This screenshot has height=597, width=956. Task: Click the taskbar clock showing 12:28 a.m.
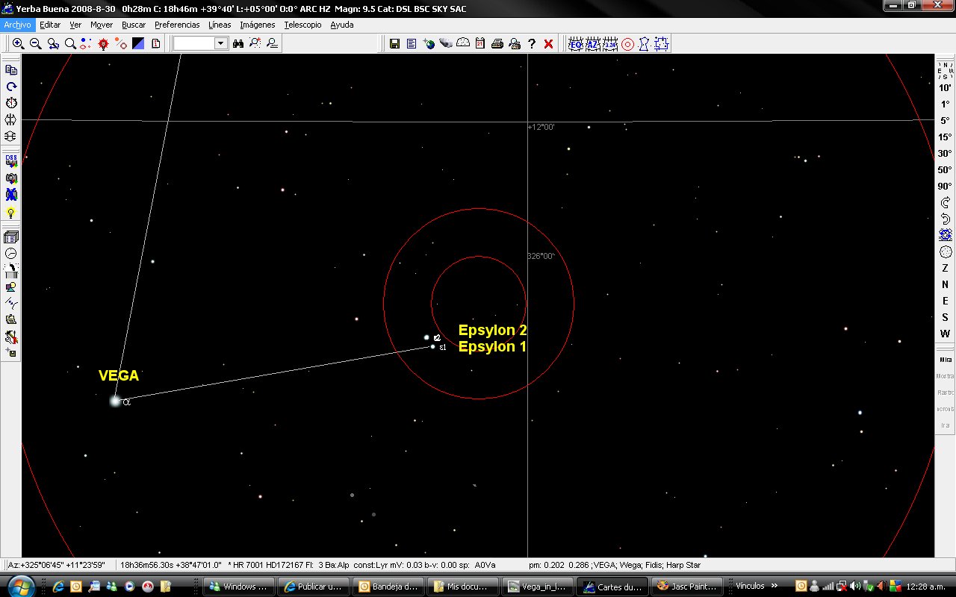[925, 587]
